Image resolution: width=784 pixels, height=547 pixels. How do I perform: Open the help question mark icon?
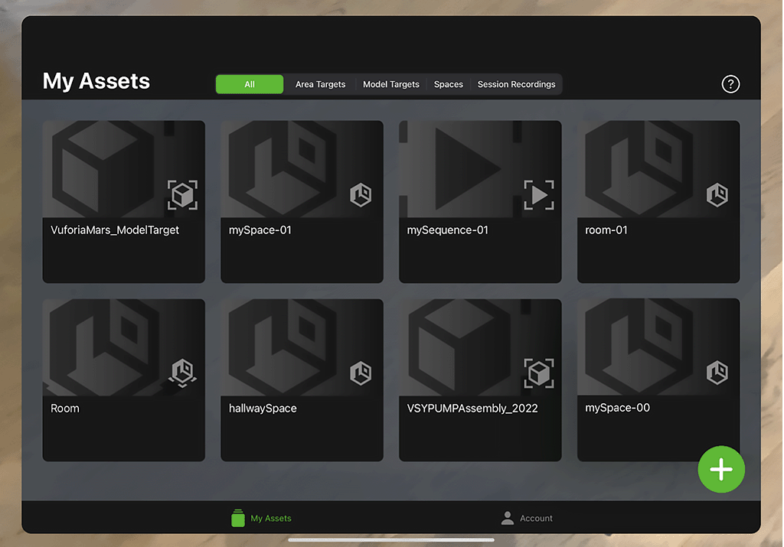730,84
